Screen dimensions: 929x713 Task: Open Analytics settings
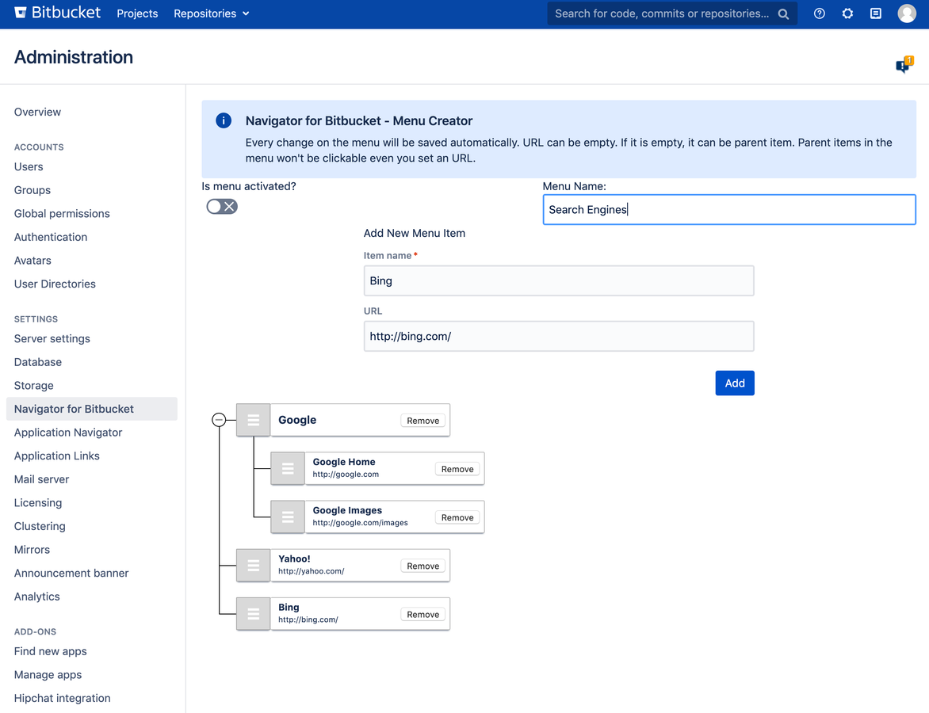[x=37, y=597]
